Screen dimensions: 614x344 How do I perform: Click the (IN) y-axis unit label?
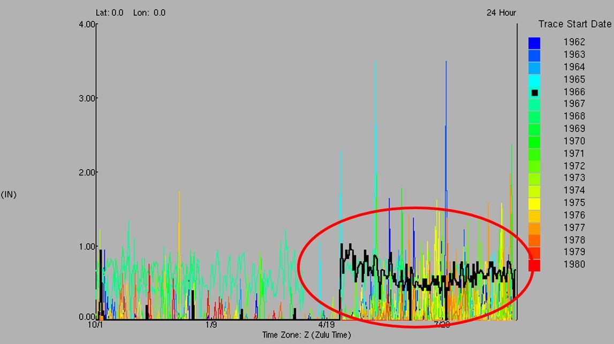click(9, 195)
